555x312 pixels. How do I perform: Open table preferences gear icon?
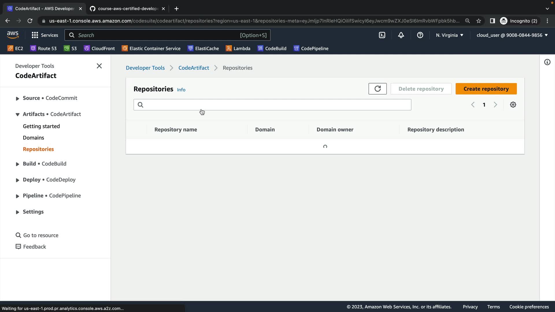click(x=513, y=105)
